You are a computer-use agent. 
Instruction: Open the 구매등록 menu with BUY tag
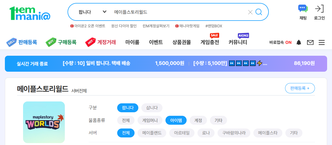point(61,42)
